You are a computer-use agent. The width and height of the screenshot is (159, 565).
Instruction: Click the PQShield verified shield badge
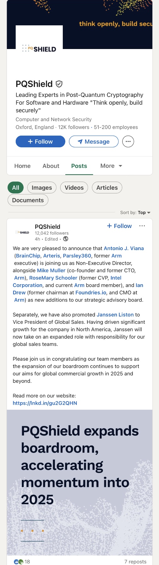click(59, 84)
